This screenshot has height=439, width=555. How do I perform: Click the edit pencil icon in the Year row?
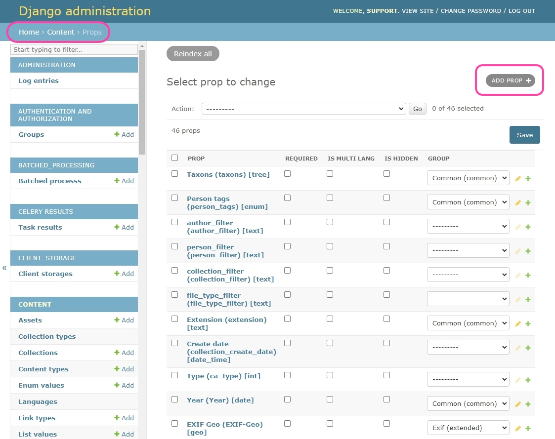(518, 404)
